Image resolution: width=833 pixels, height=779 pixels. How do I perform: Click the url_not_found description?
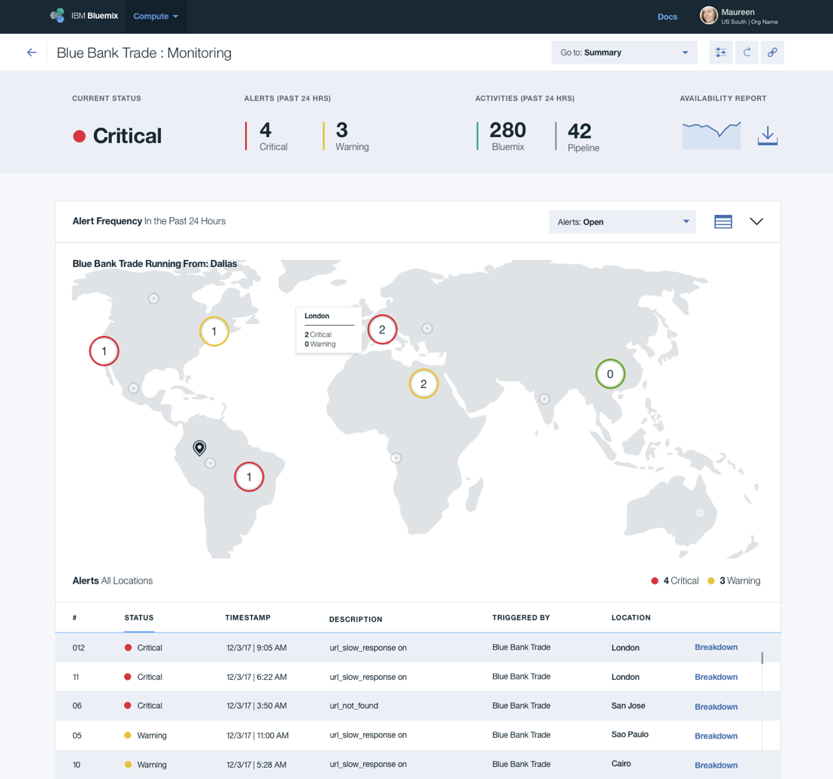[x=354, y=705]
